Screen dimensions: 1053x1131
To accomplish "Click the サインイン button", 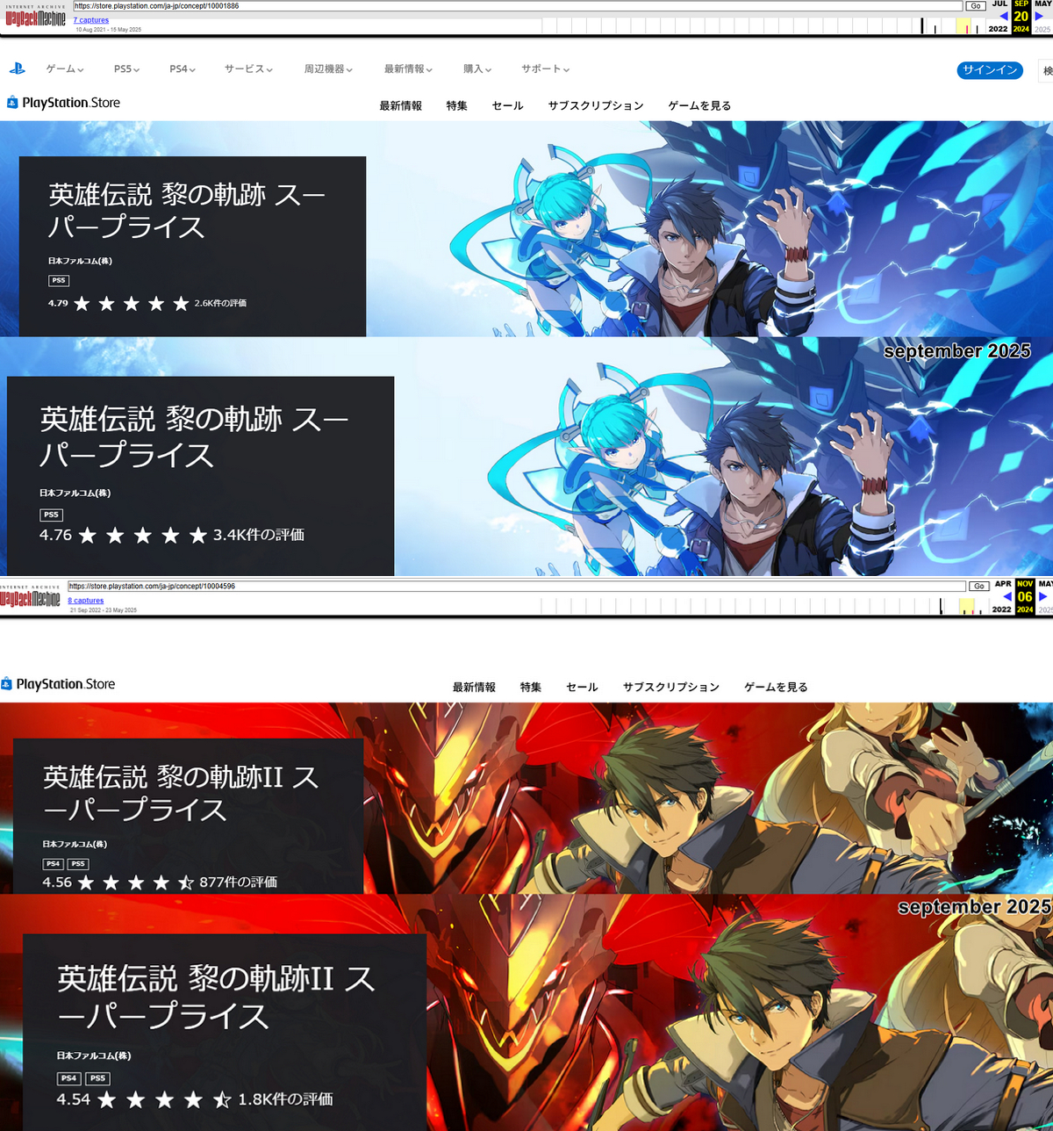I will pos(990,70).
